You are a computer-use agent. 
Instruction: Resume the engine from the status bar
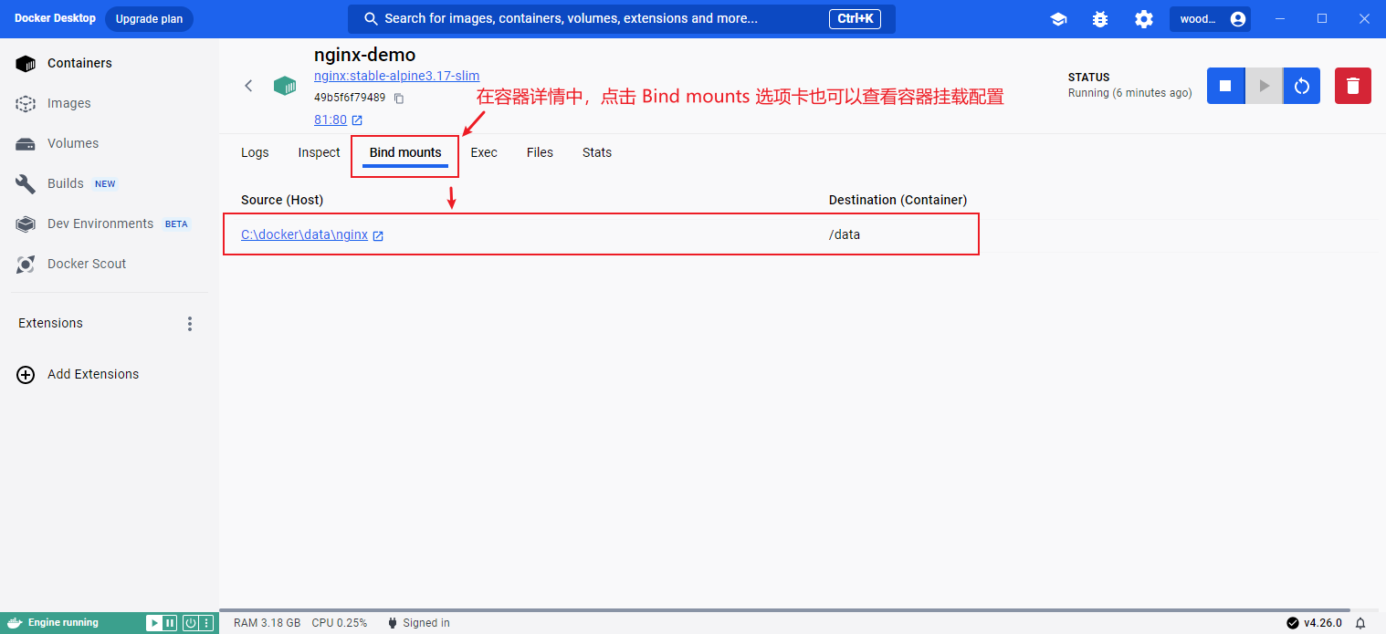tap(154, 623)
